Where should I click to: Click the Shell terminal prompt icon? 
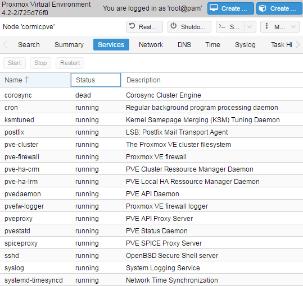coord(222,26)
